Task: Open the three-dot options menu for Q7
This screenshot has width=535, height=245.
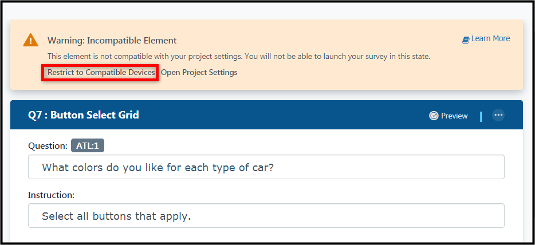Action: click(498, 115)
